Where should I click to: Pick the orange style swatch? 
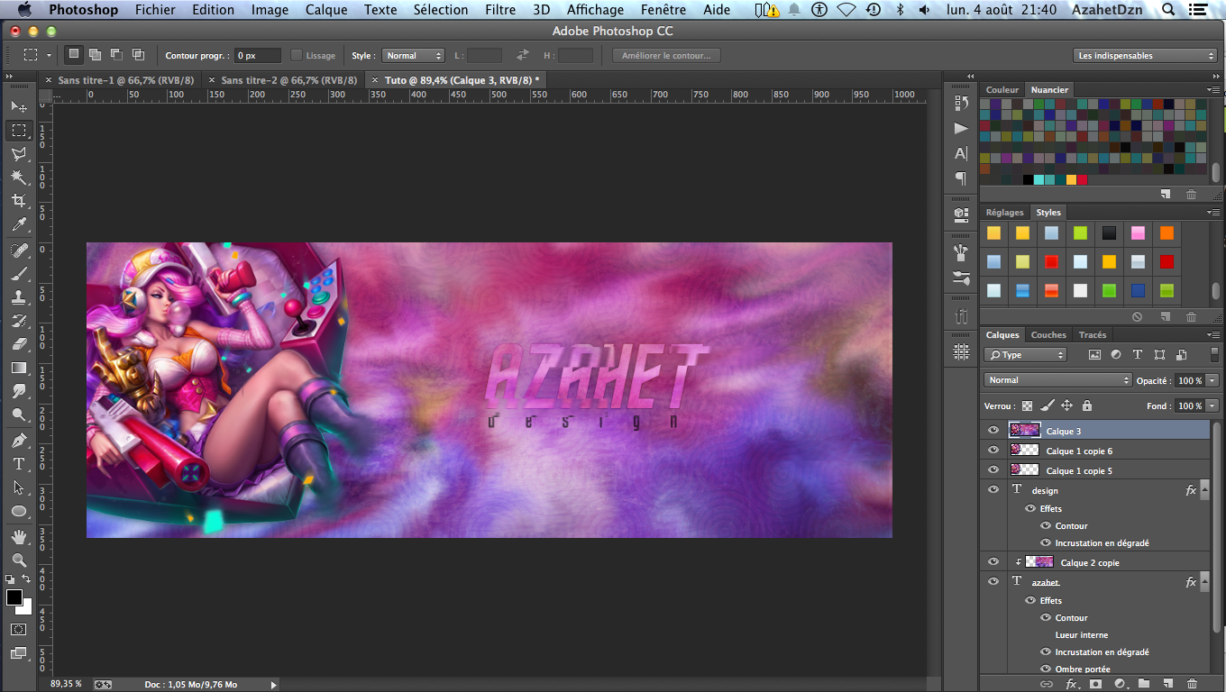click(x=1167, y=233)
